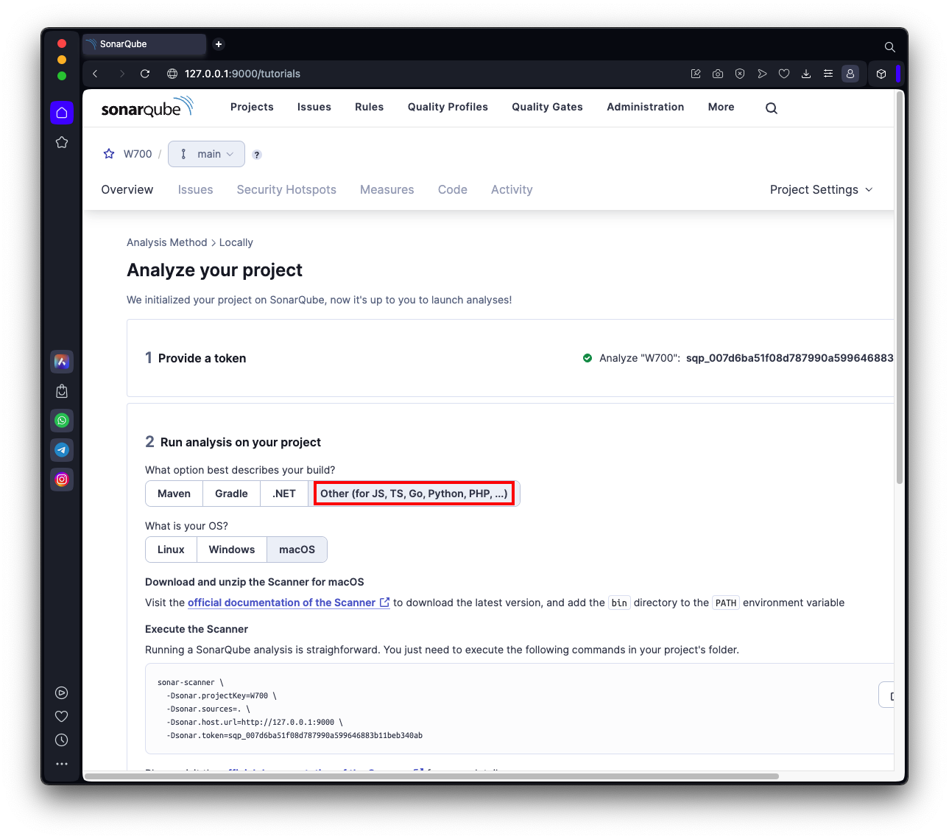
Task: Open the ad blocker shield icon
Action: coord(740,74)
